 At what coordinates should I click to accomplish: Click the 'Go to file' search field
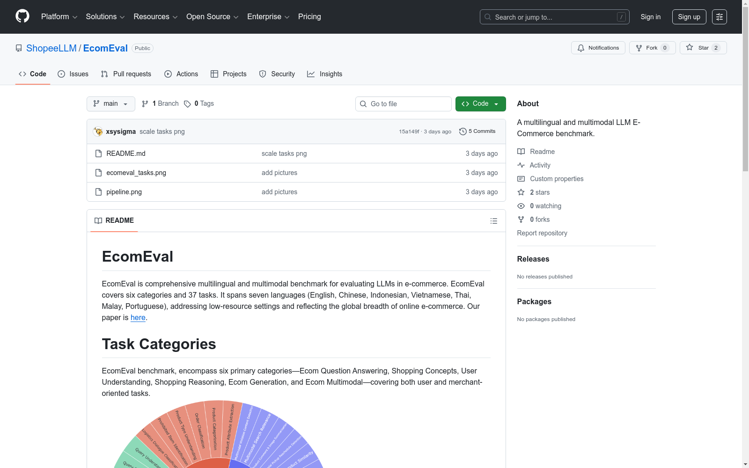[404, 104]
